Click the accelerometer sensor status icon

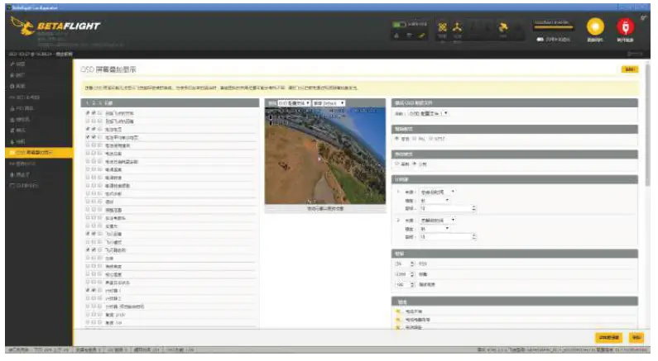tap(458, 27)
